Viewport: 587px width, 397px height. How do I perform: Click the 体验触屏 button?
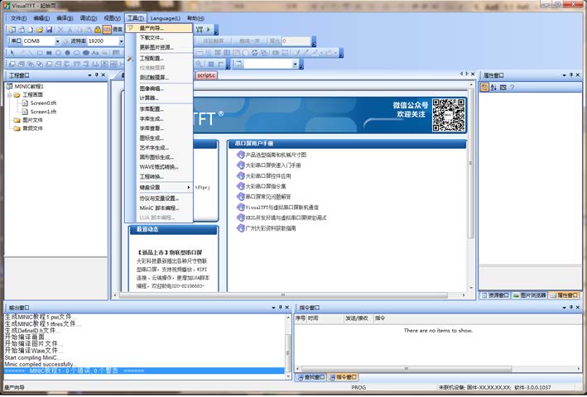coord(214,41)
